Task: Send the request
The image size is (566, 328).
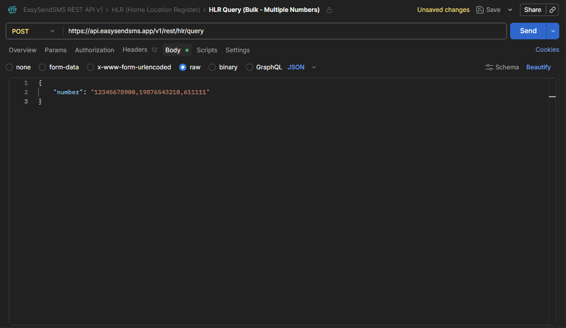Action: tap(528, 31)
